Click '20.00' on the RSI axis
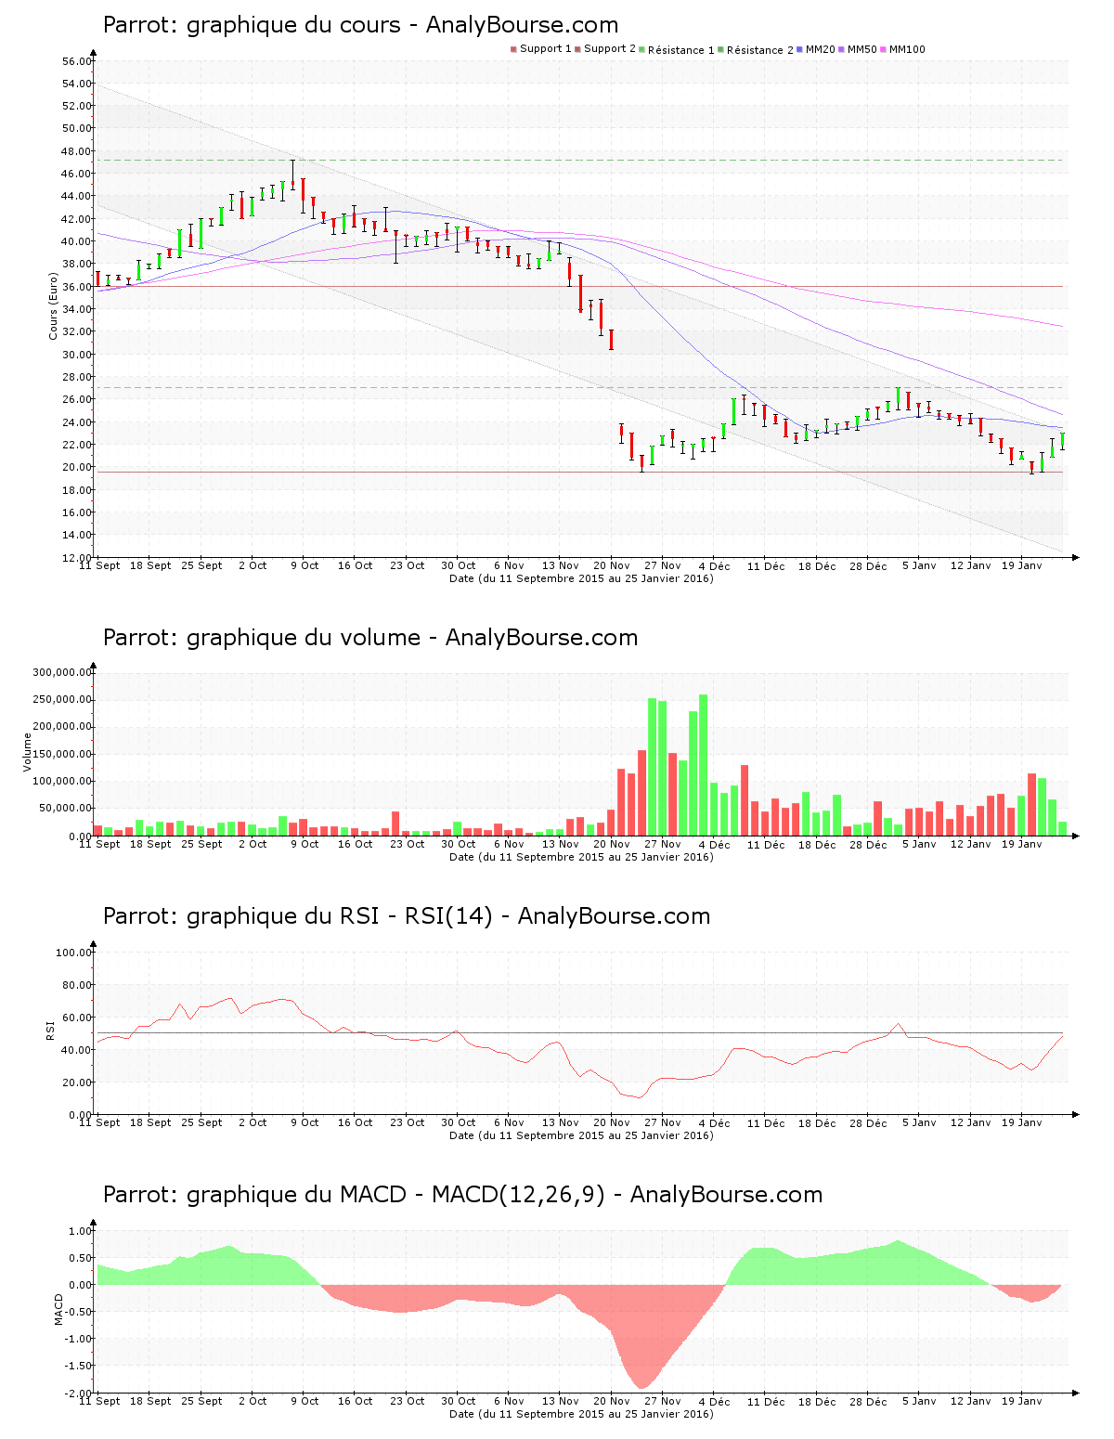Image resolution: width=1114 pixels, height=1439 pixels. [x=77, y=1082]
